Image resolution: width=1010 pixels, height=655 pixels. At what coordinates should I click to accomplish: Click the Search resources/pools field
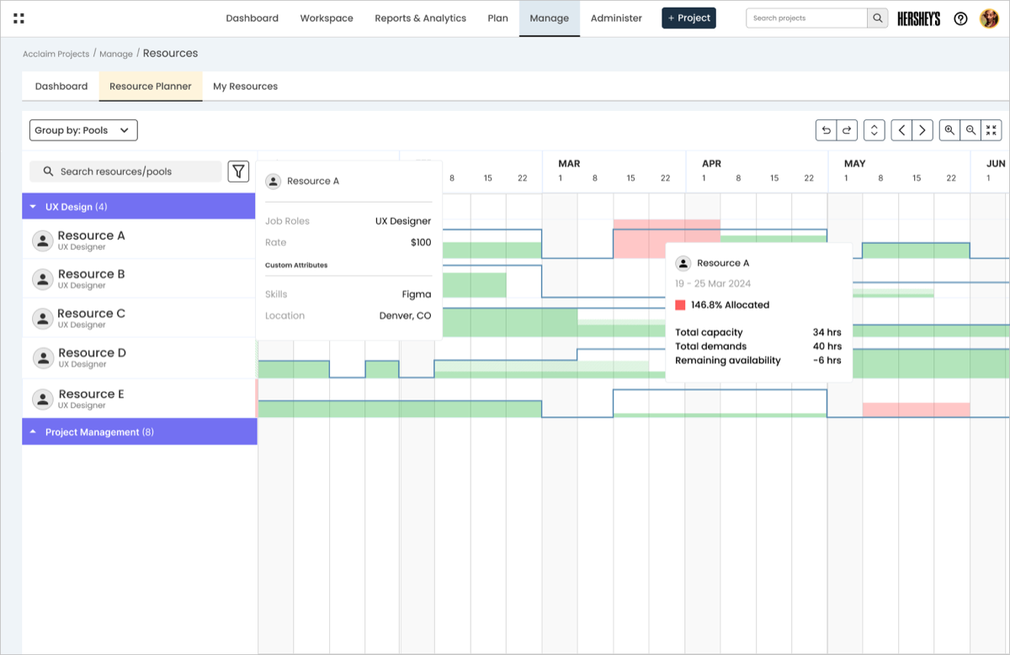[x=126, y=172]
